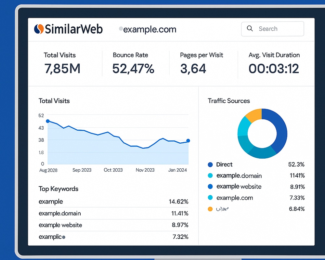Switch to the Traffic Sources section
Screen dimensions: 325x260
point(229,101)
